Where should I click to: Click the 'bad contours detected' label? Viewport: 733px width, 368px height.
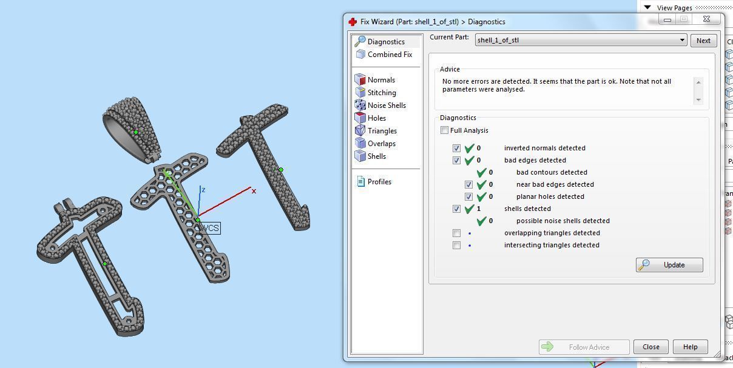click(x=552, y=172)
